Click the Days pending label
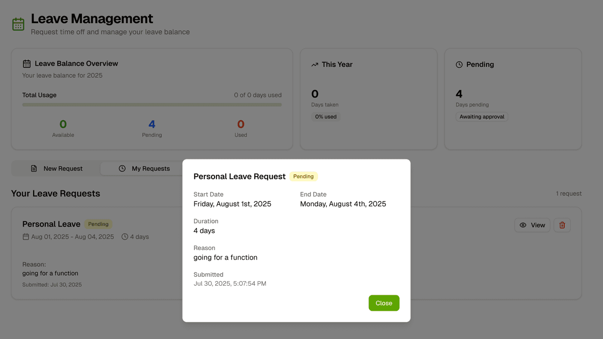603x339 pixels. [x=472, y=105]
